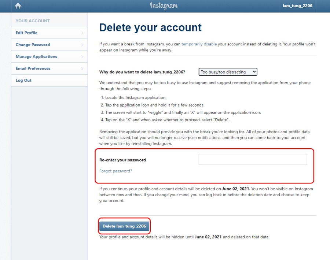
Task: Click the "Re-enter your password" label
Action: coord(122,160)
